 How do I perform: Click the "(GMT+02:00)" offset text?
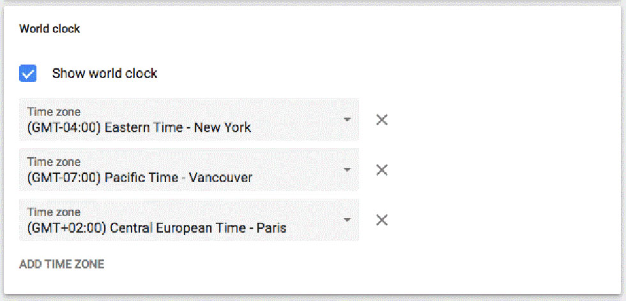66,228
